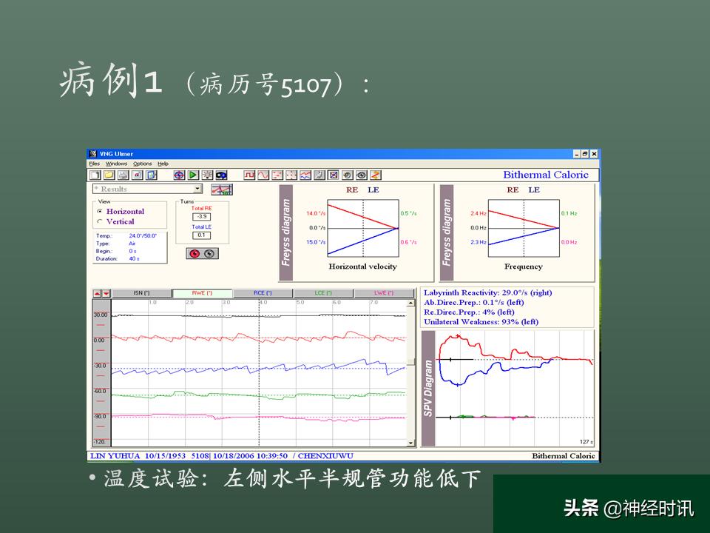710x533 pixels.
Task: Click the red dashed steps test icon
Action: 277,175
